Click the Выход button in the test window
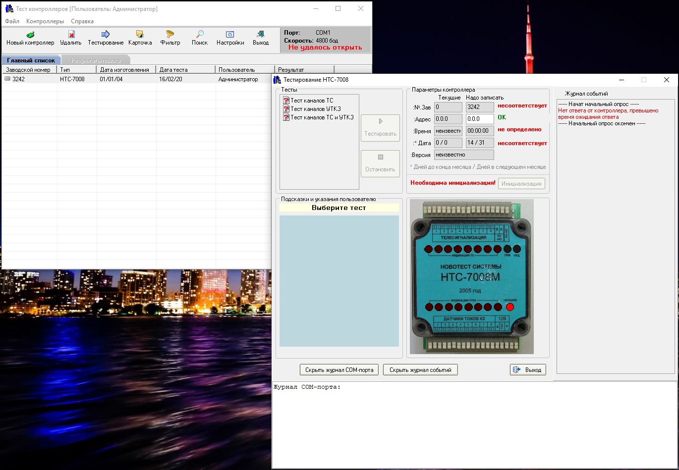The width and height of the screenshot is (679, 470). [x=528, y=369]
